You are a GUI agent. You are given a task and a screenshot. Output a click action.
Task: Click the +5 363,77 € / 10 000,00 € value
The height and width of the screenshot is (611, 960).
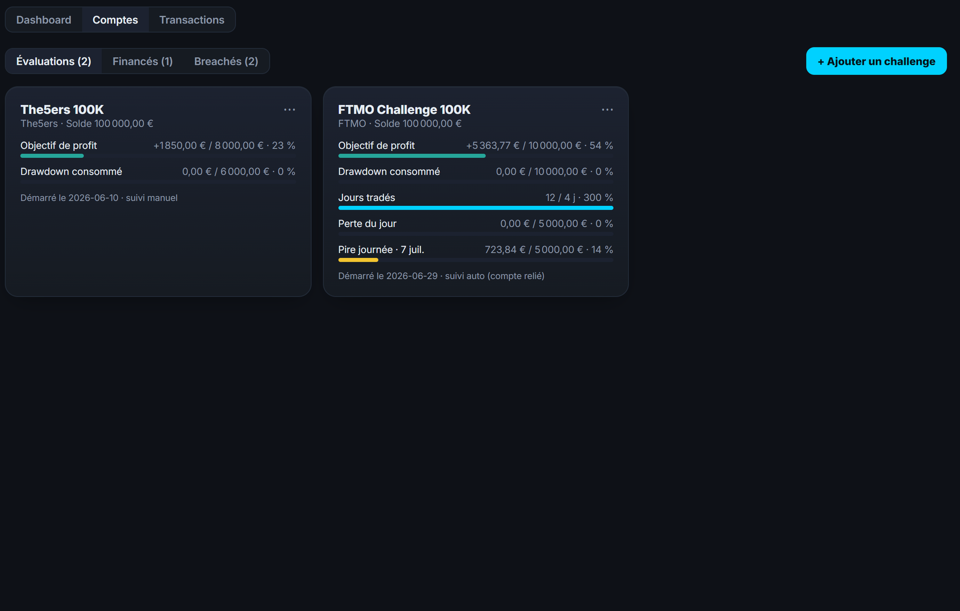point(539,146)
